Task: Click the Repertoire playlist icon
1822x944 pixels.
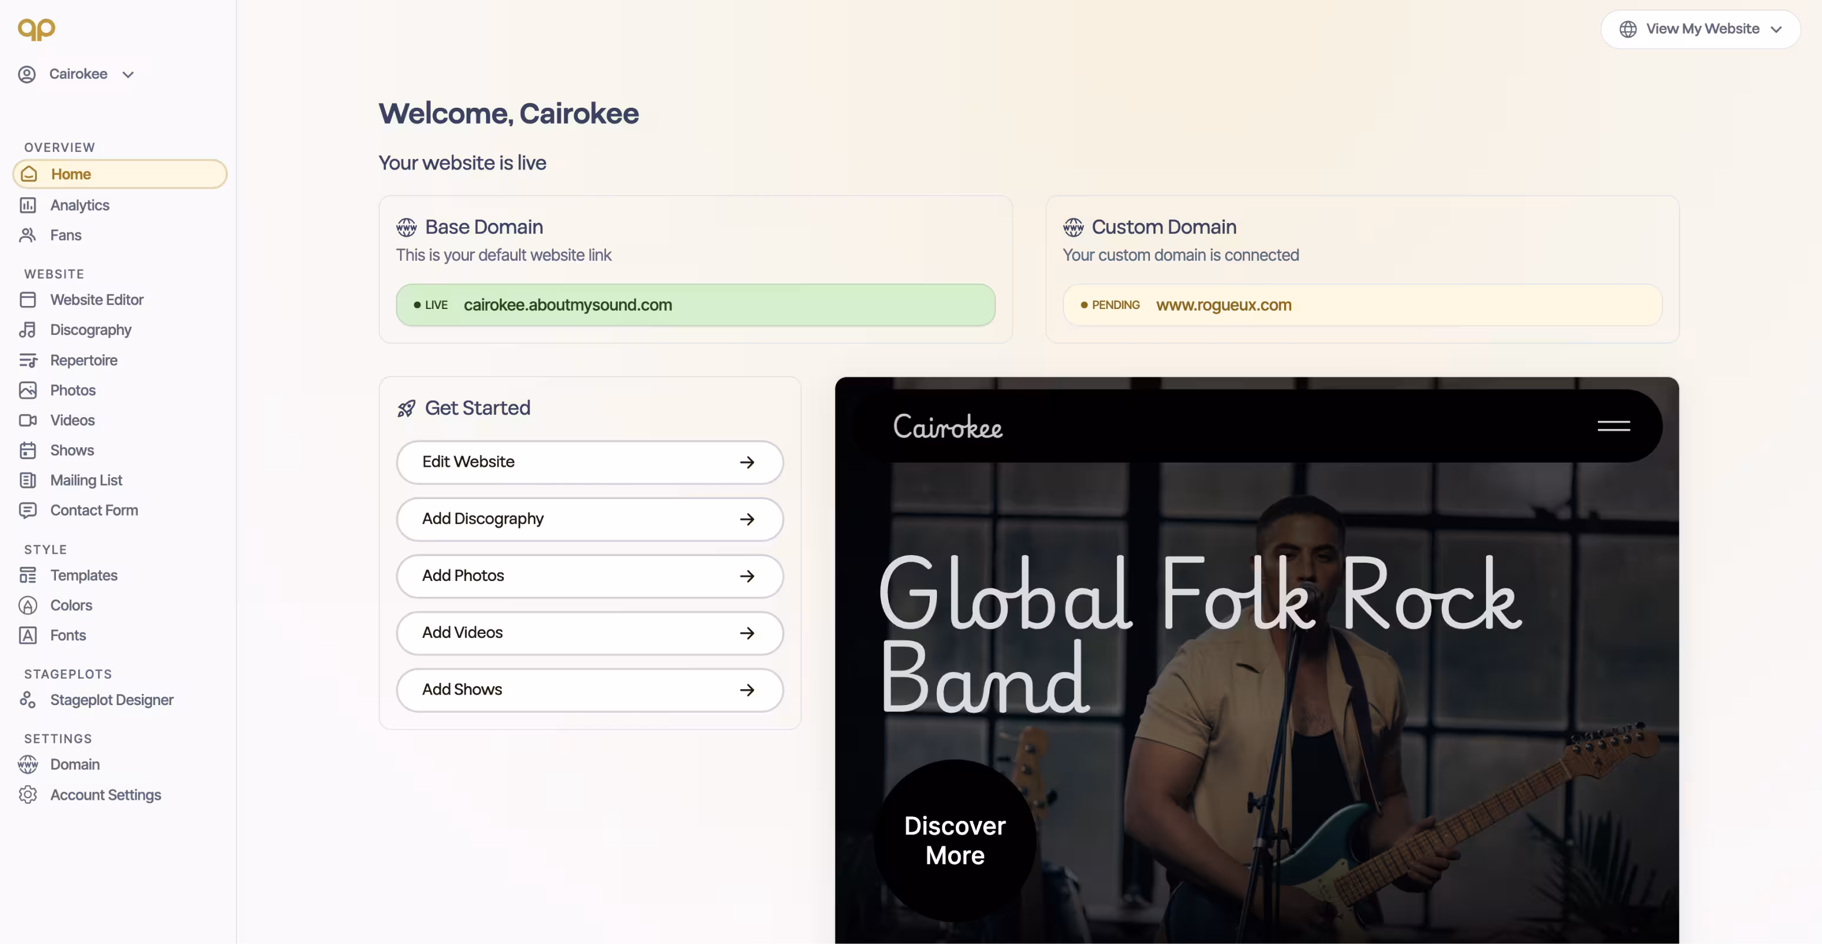Action: (x=28, y=361)
